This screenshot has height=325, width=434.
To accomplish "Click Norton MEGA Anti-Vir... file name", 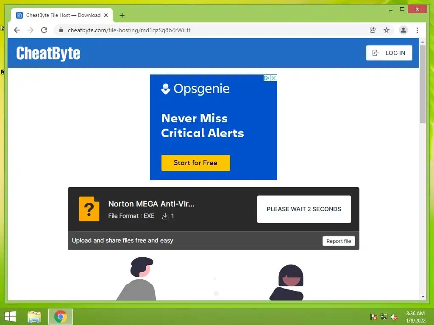I will tap(151, 204).
